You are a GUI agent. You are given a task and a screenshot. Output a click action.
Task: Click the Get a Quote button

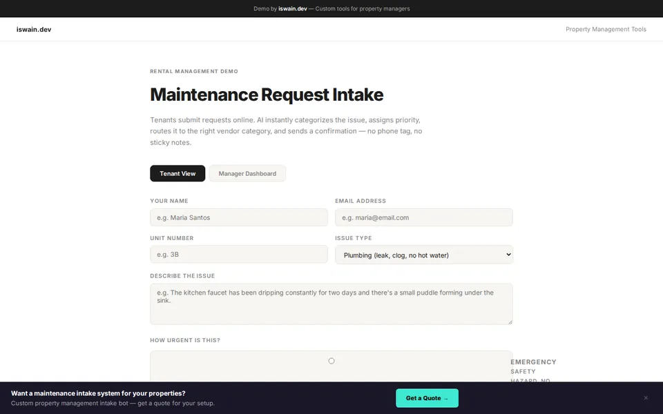pos(427,398)
